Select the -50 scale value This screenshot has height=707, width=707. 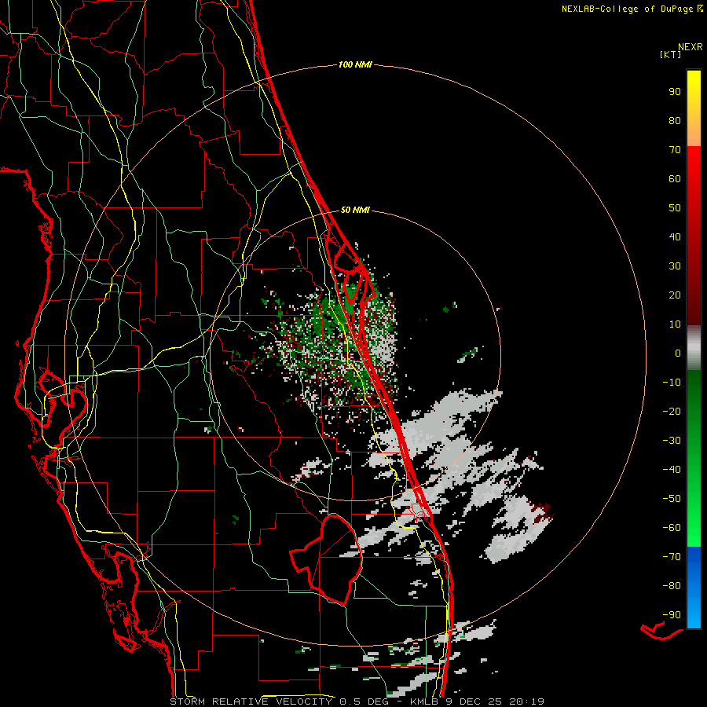tap(672, 499)
